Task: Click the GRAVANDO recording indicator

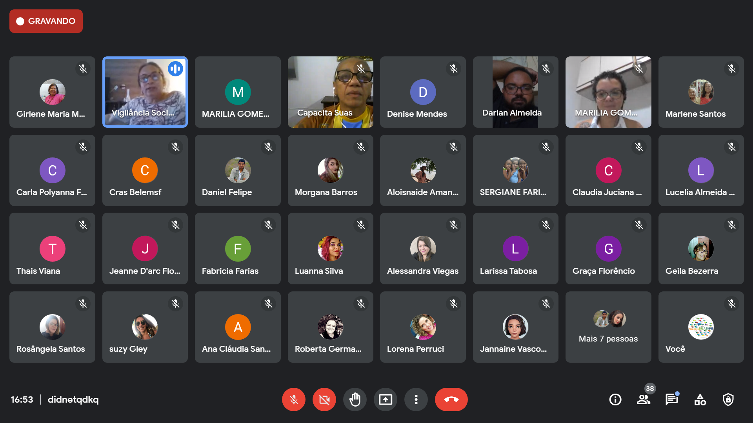Action: coord(46,21)
